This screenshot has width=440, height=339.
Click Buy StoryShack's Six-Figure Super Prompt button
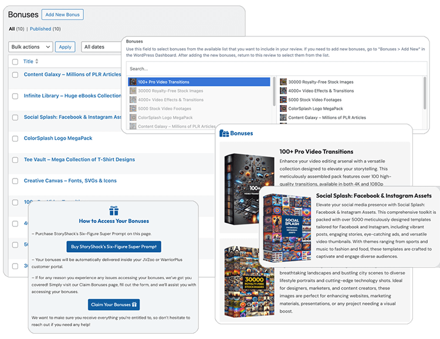pos(114,247)
